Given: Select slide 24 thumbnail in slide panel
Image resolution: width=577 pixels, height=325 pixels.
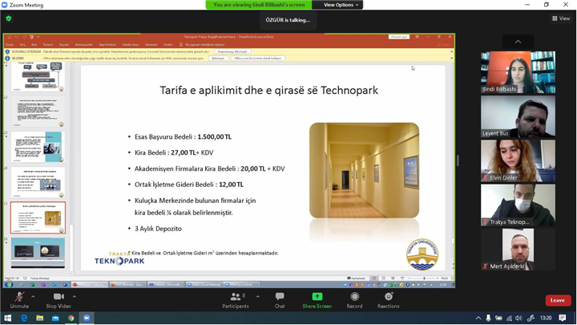Looking at the screenshot, I should [x=38, y=182].
